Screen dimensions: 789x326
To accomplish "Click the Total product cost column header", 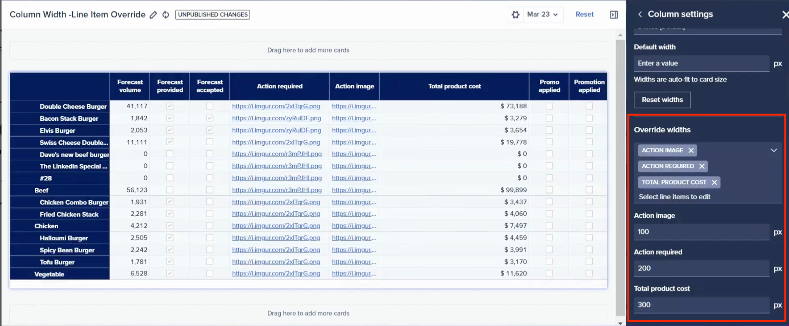I will pos(454,86).
